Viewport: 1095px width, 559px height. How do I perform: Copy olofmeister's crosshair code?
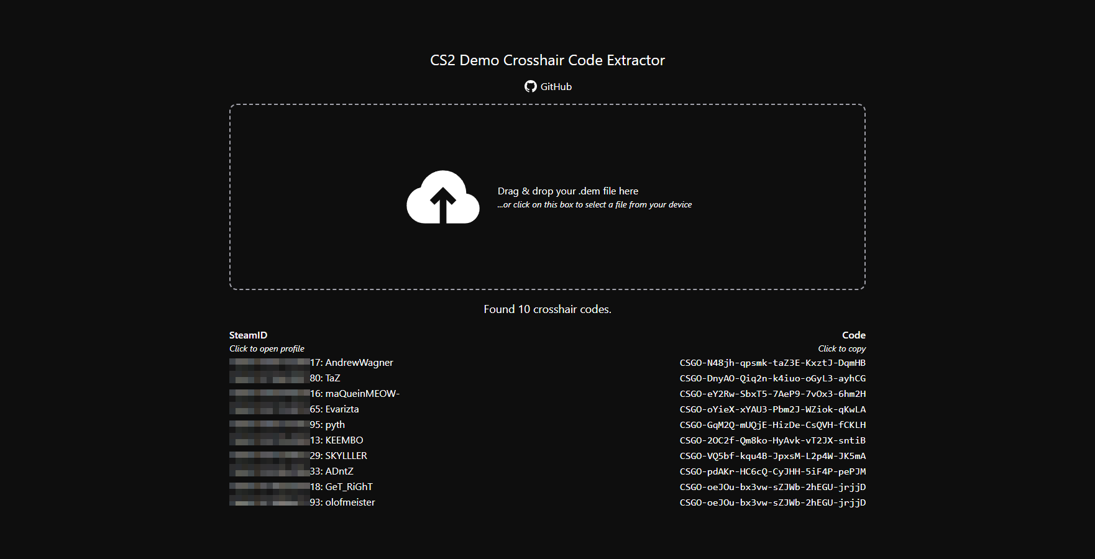click(772, 502)
